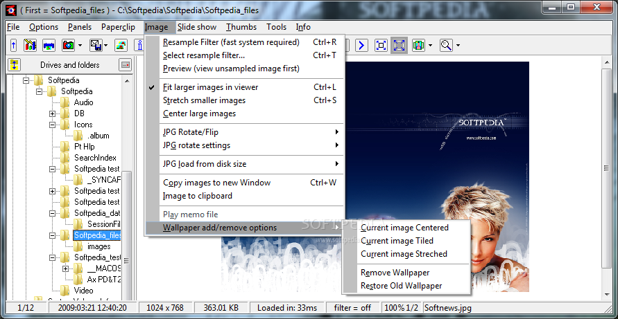Click the image viewer vertical scrollbar
Image resolution: width=618 pixels, height=319 pixels.
(x=607, y=177)
